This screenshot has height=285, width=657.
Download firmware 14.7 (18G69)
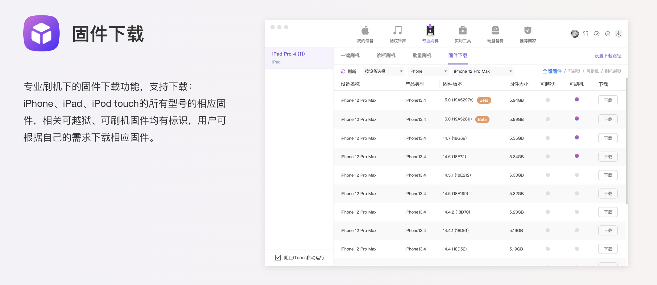click(608, 138)
